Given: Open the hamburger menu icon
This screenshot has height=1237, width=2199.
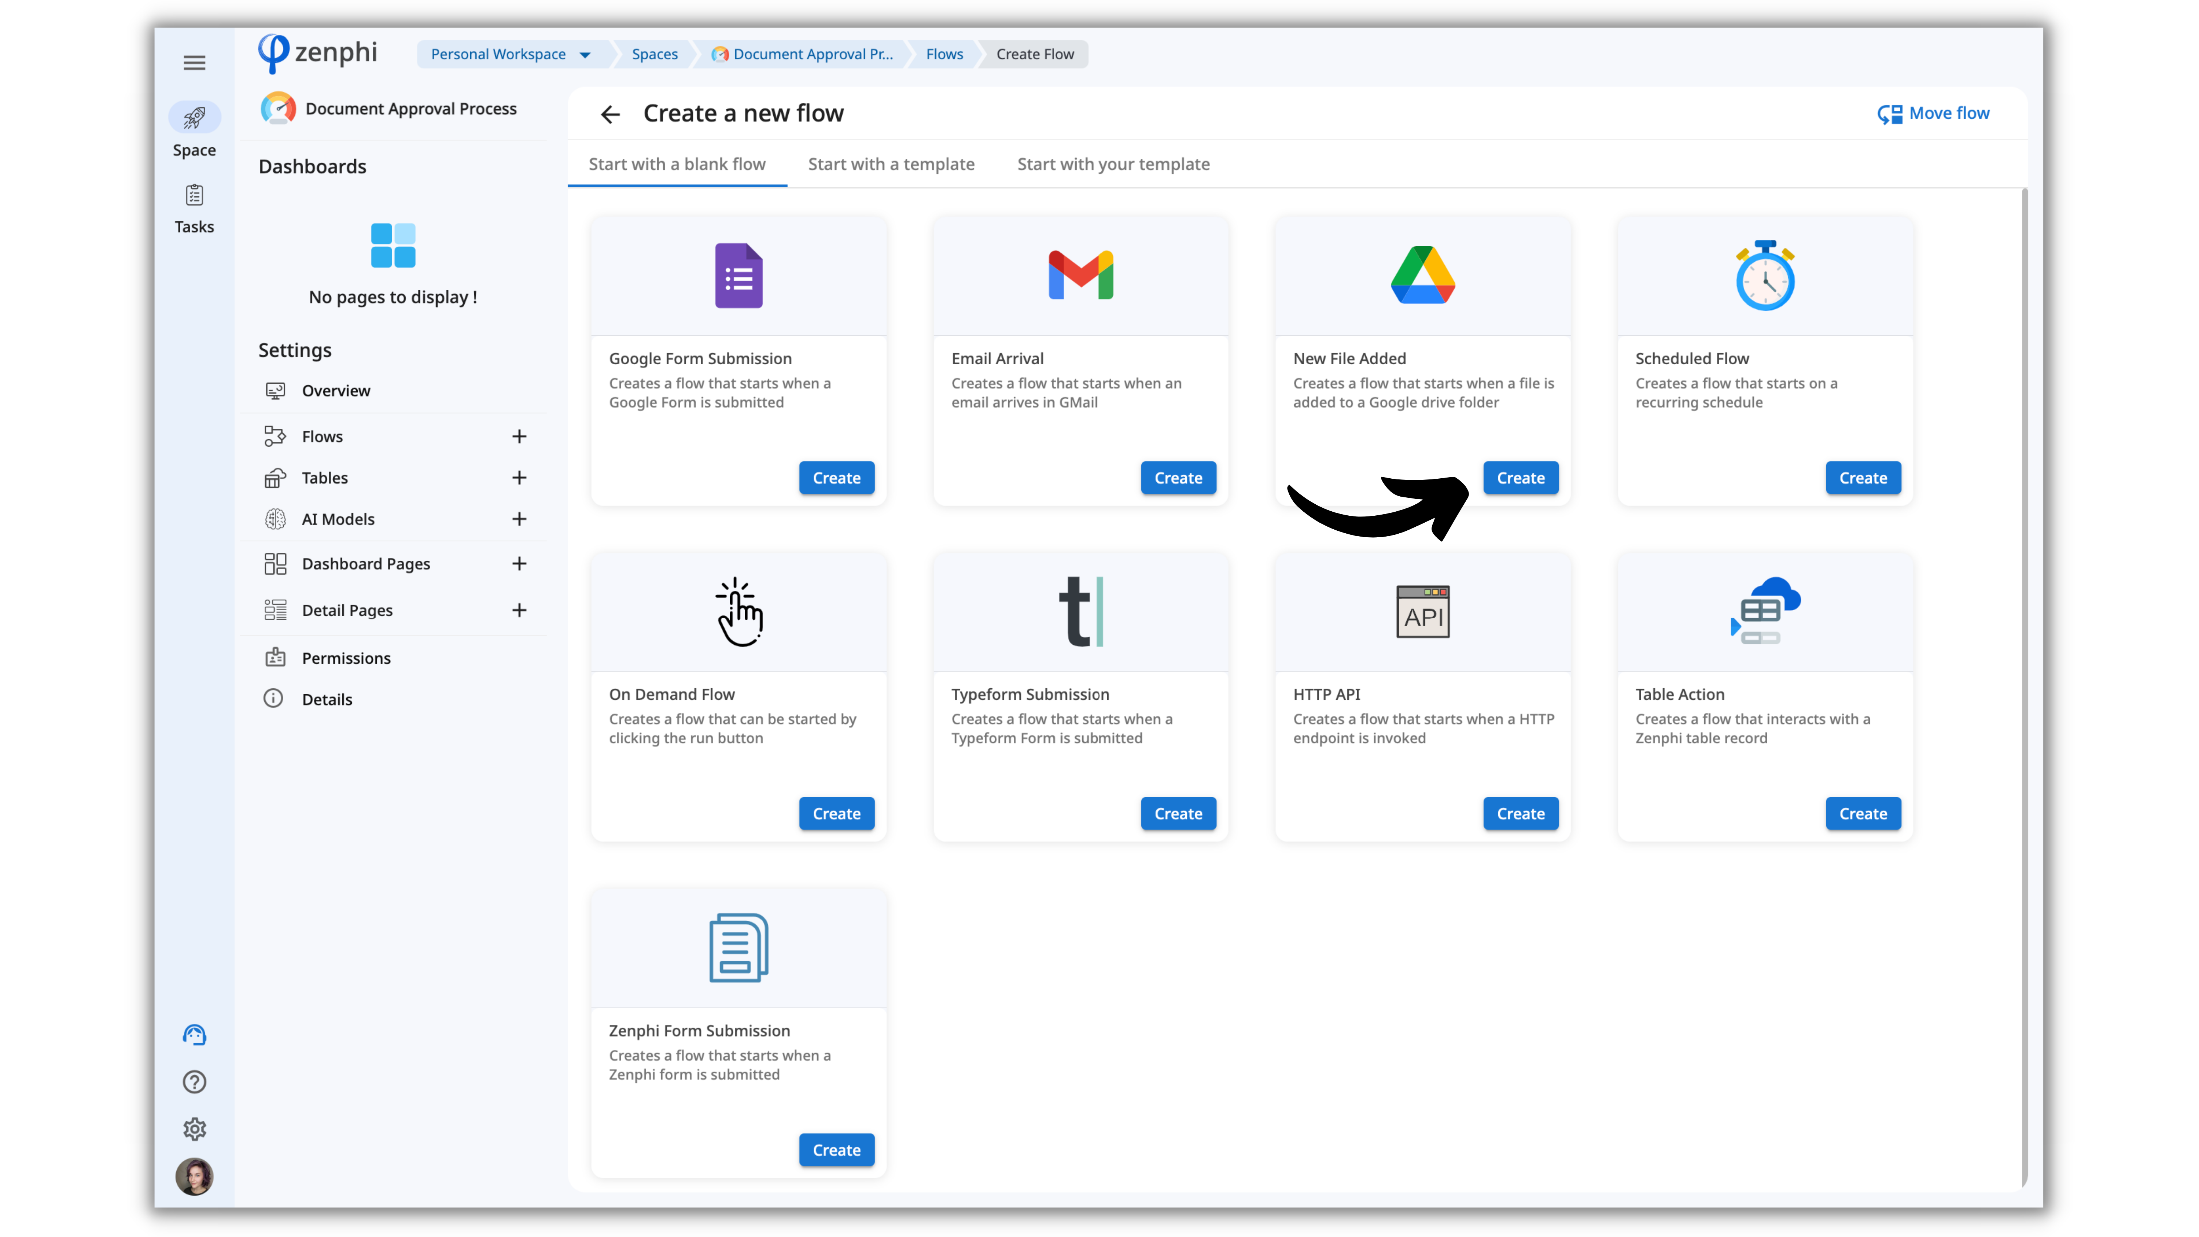Looking at the screenshot, I should tap(195, 62).
